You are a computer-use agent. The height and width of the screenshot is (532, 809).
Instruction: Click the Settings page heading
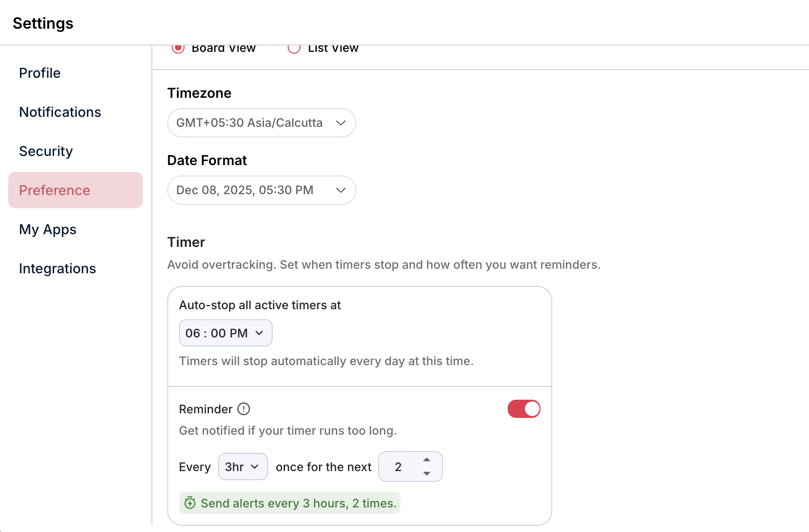(43, 23)
